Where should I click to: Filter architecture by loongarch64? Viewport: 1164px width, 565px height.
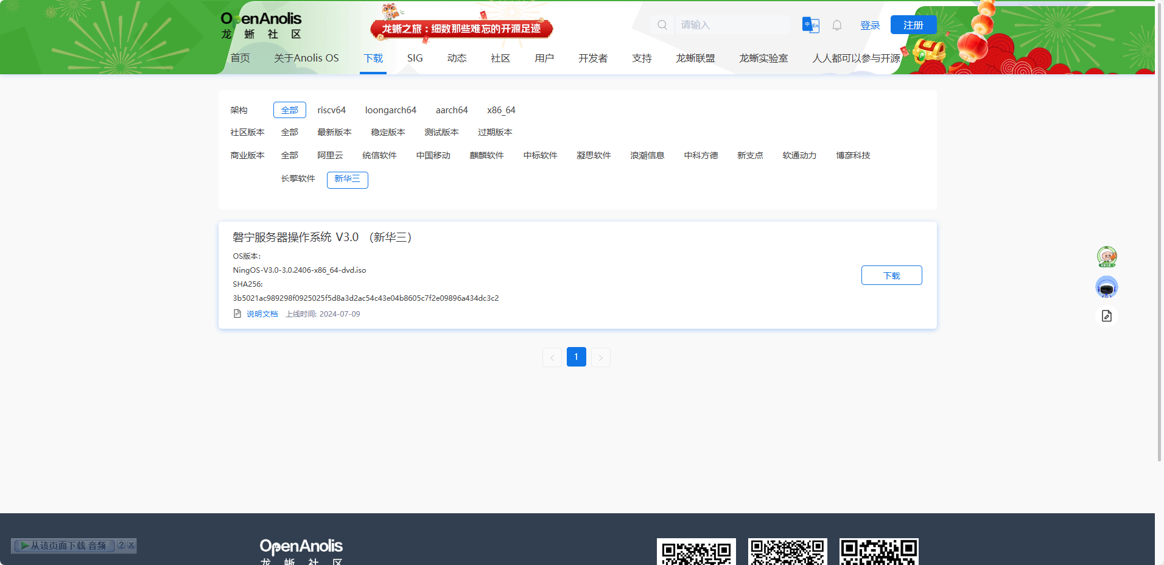point(391,110)
